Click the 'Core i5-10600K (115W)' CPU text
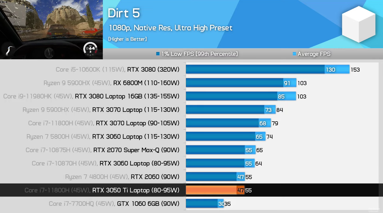 (x=90, y=69)
